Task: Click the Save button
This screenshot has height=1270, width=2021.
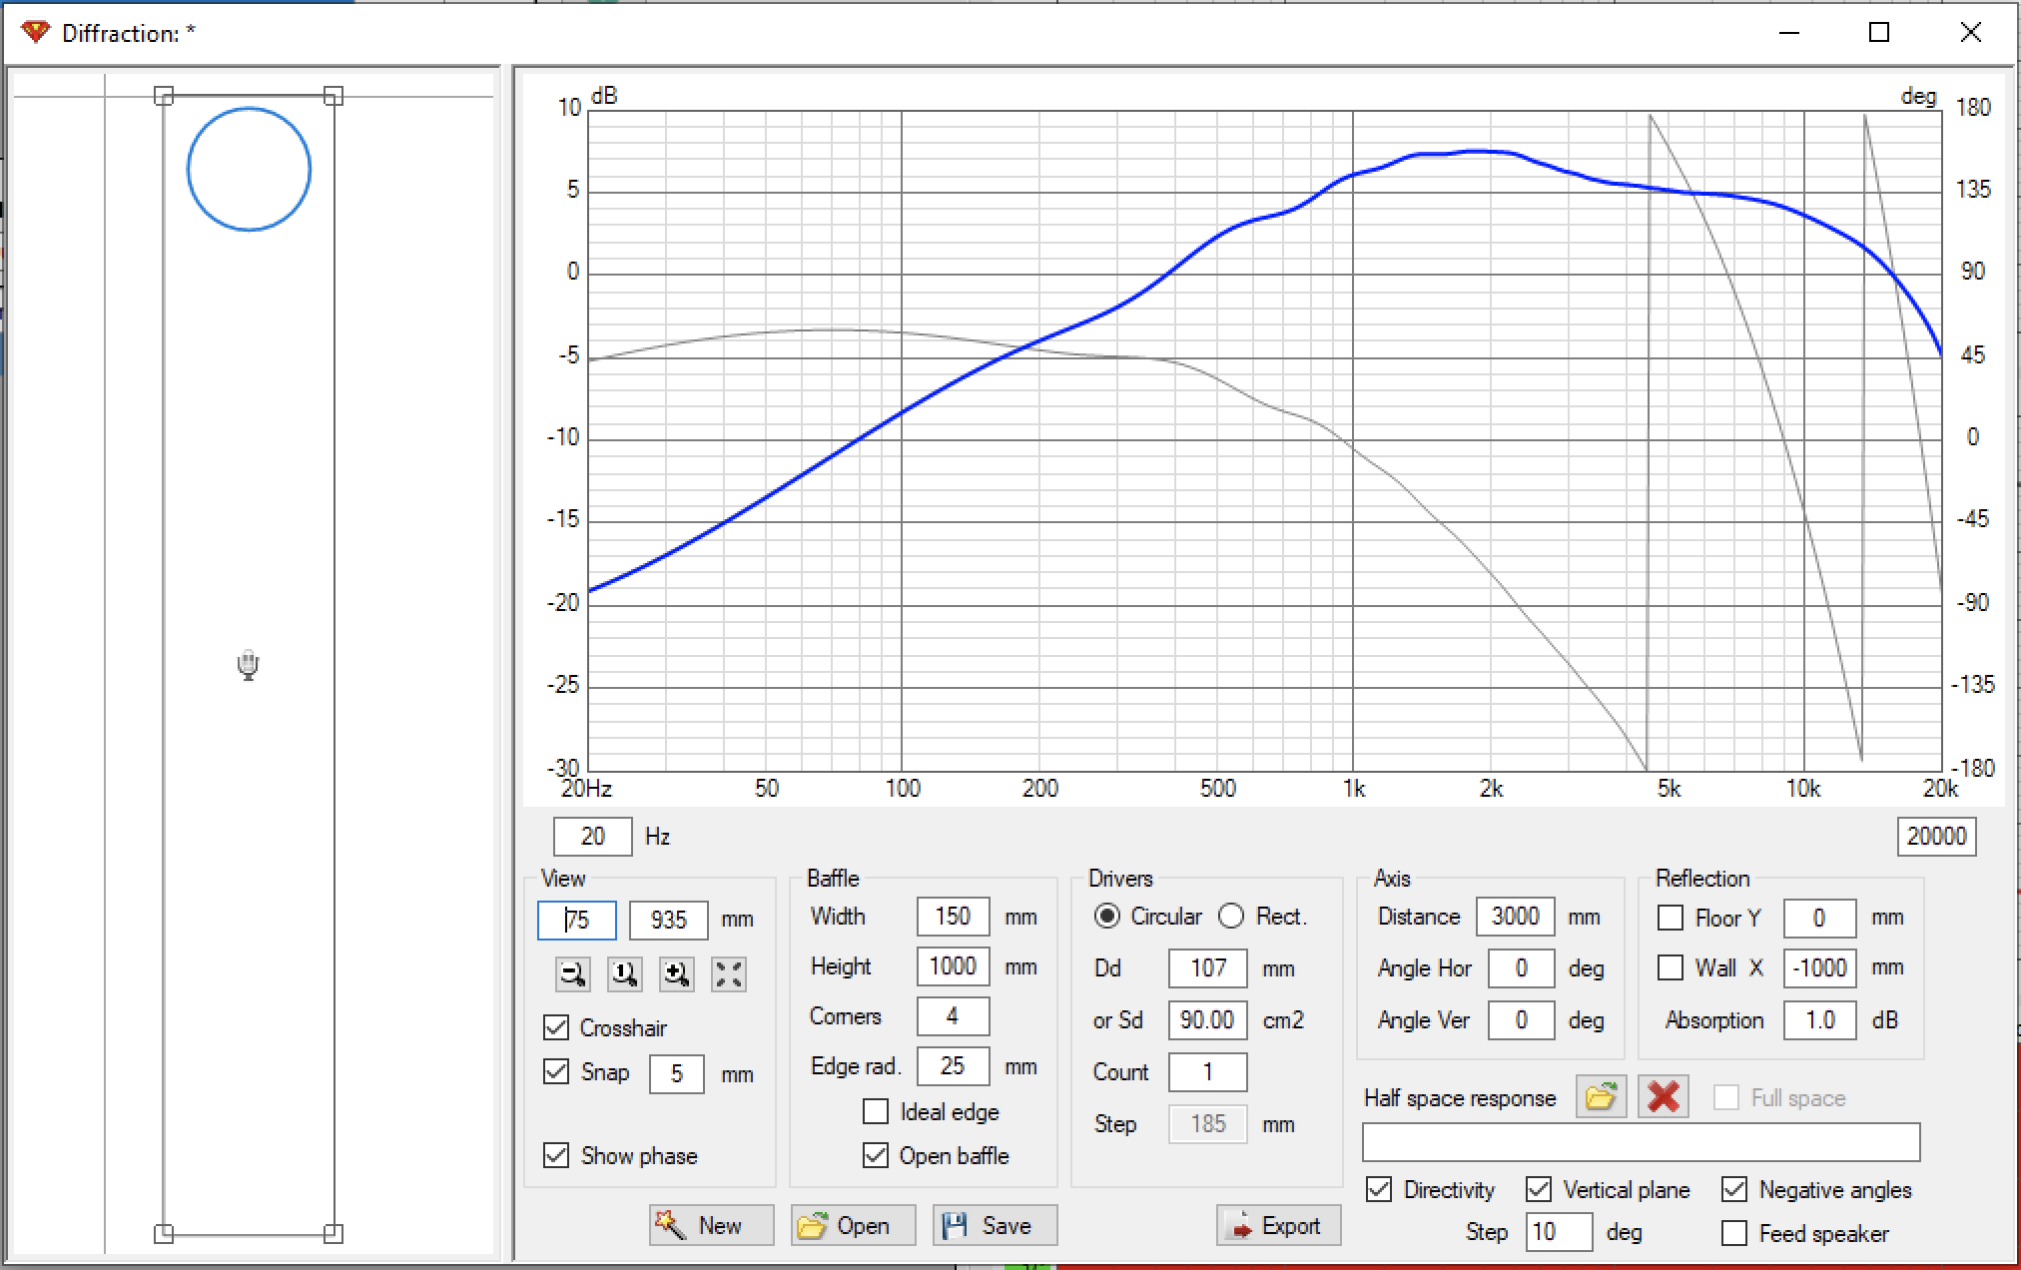Action: 995,1225
